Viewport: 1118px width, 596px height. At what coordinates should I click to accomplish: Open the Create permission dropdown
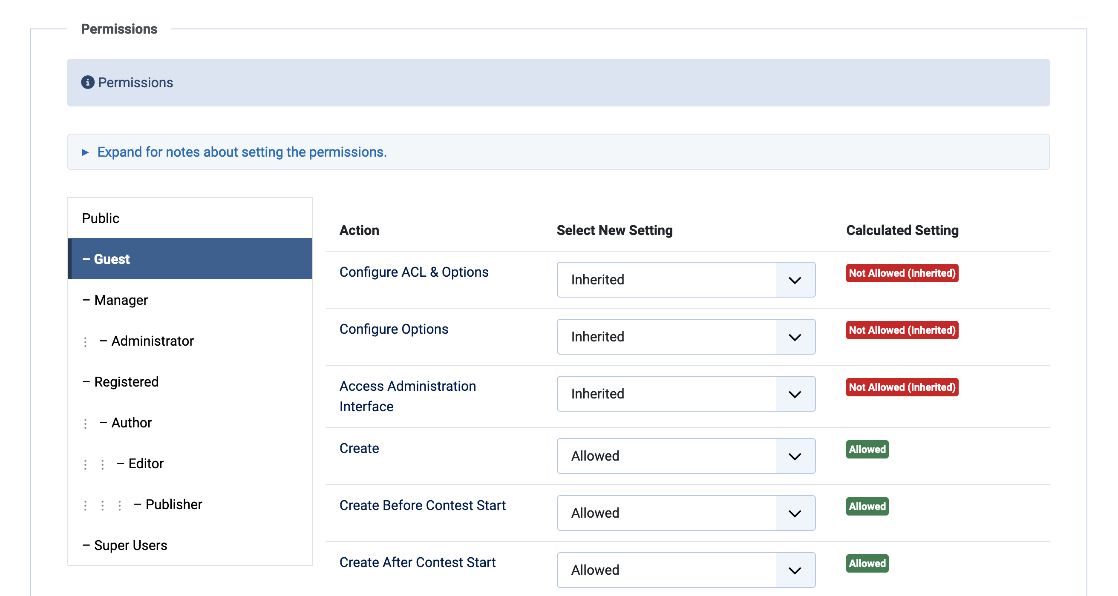pos(686,456)
